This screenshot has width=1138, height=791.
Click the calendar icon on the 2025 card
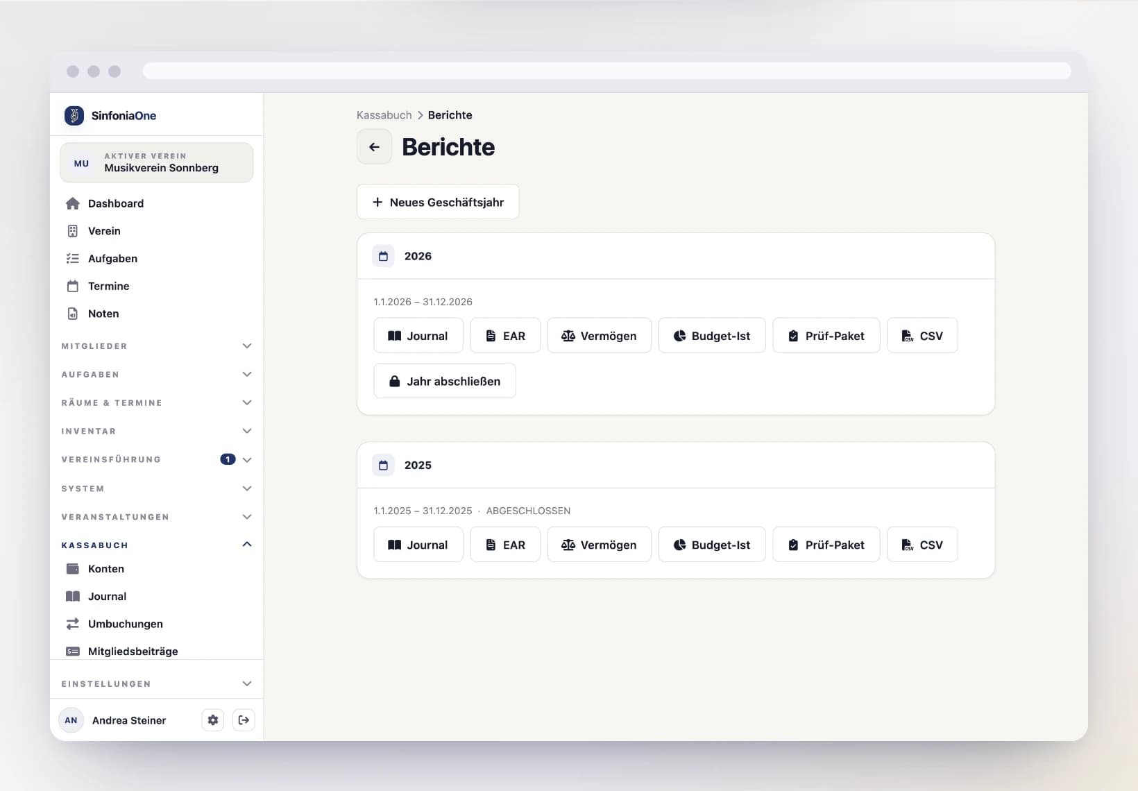pyautogui.click(x=383, y=465)
